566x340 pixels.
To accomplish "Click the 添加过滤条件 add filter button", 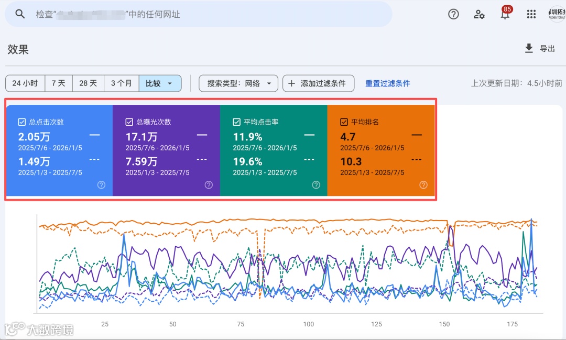I will tap(319, 83).
